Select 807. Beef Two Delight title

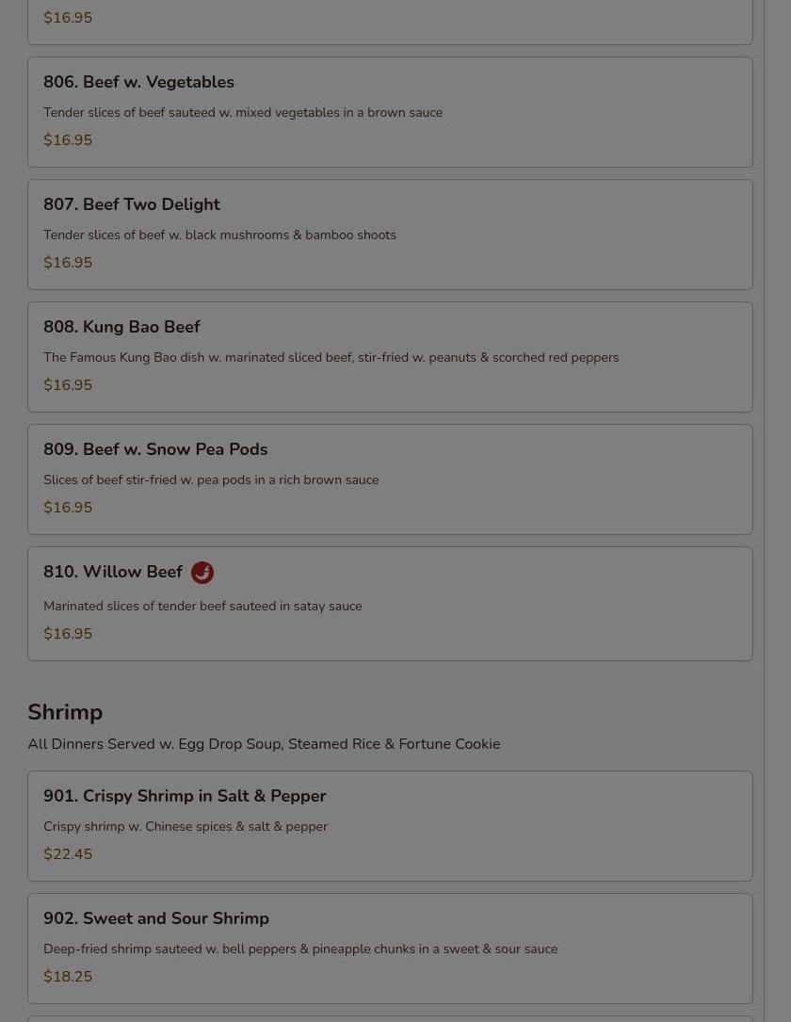(x=131, y=205)
